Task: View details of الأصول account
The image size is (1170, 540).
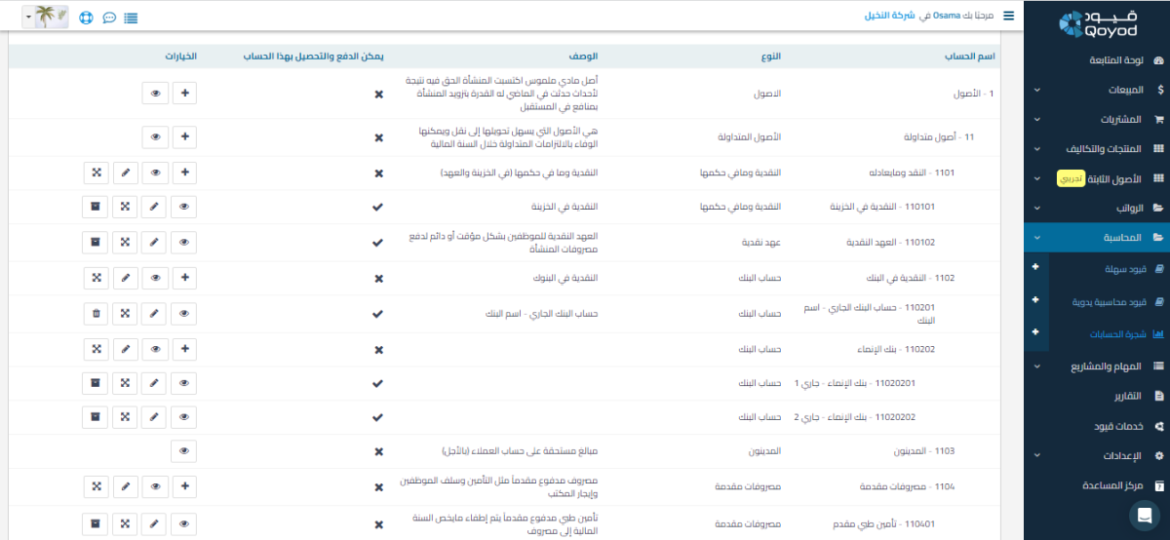Action: pos(156,94)
